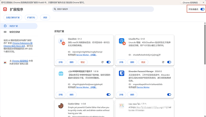Screen dimensions: 206x117
Task: Open GlassDesk Service Worker inspect link
Action: (x=87, y=55)
